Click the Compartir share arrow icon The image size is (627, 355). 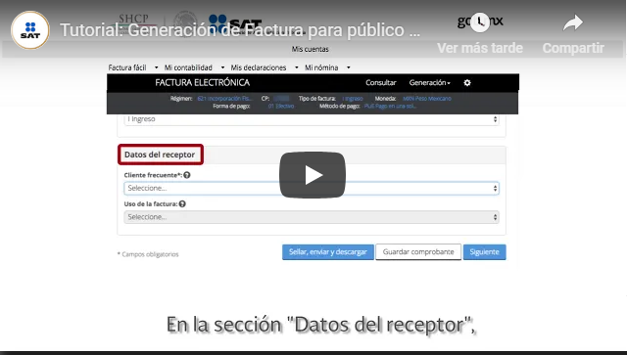(573, 22)
